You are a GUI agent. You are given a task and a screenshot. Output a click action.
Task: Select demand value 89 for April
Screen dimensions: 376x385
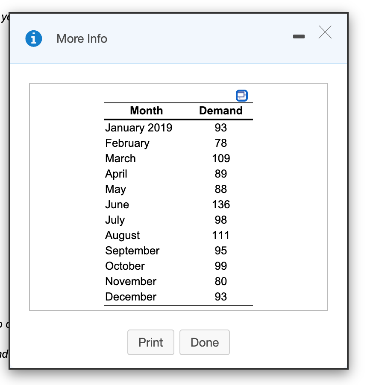click(x=220, y=174)
